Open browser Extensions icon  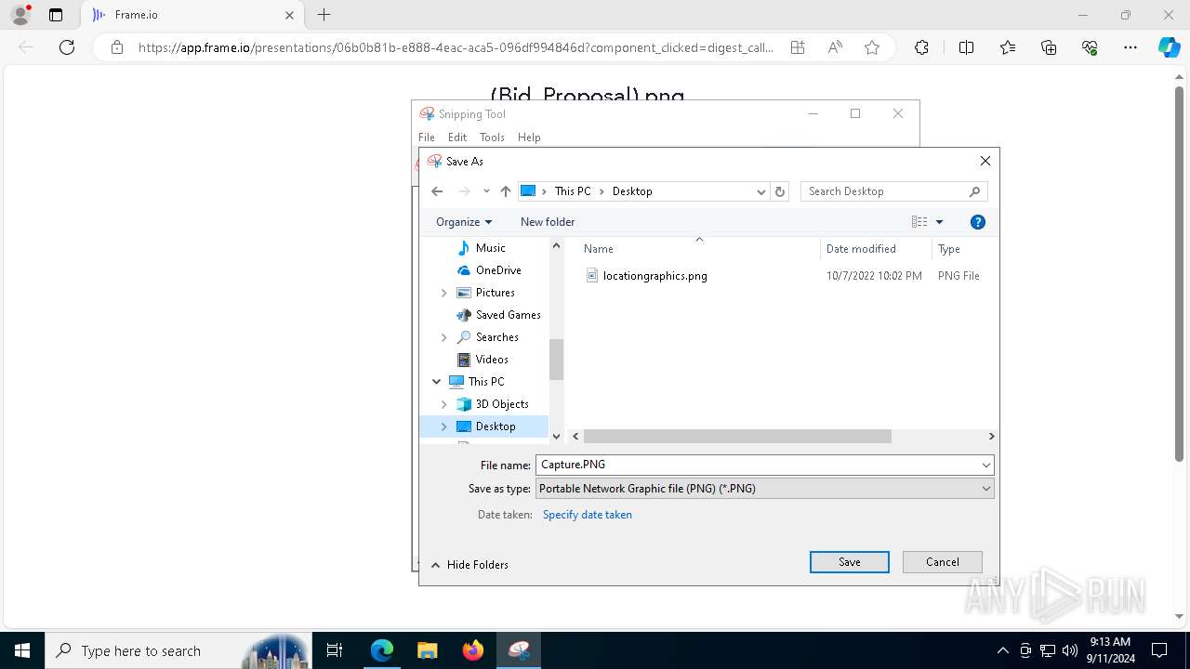pyautogui.click(x=921, y=47)
